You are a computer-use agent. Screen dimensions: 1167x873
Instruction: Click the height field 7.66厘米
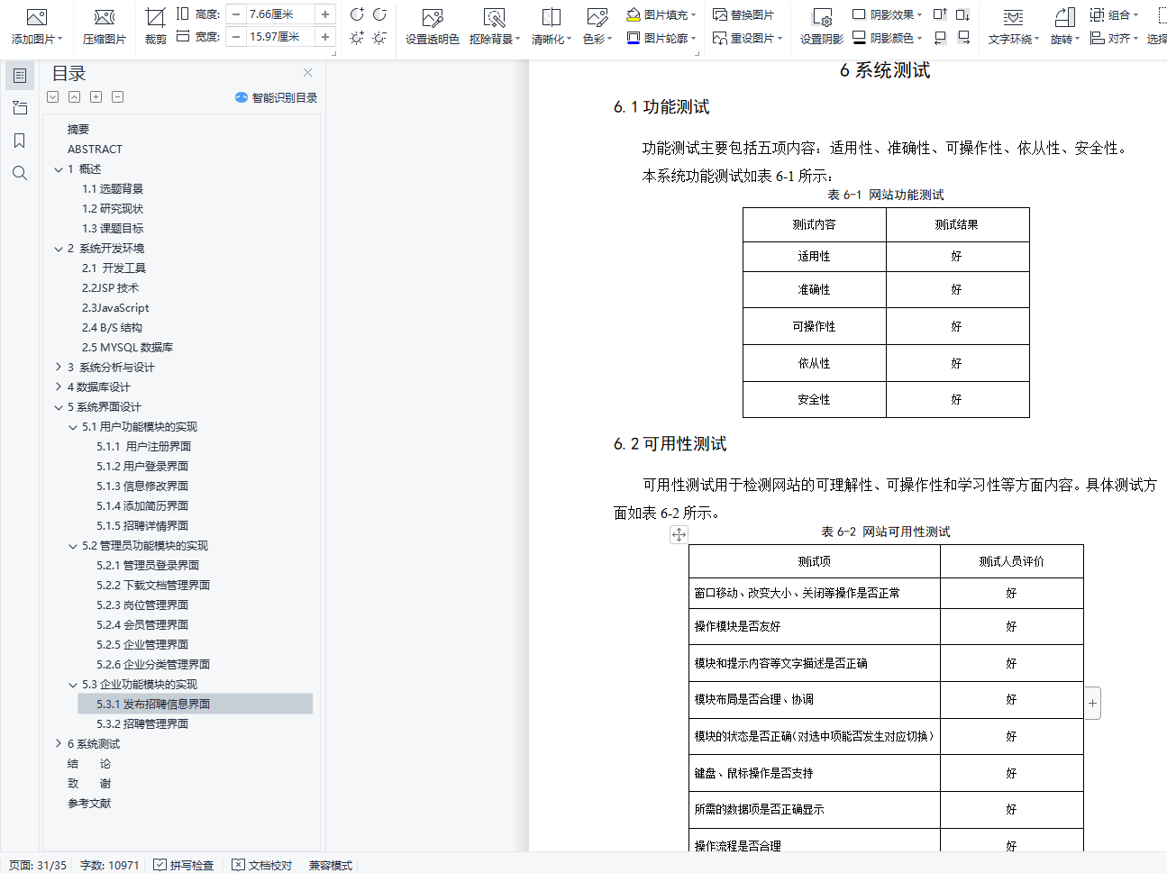280,14
